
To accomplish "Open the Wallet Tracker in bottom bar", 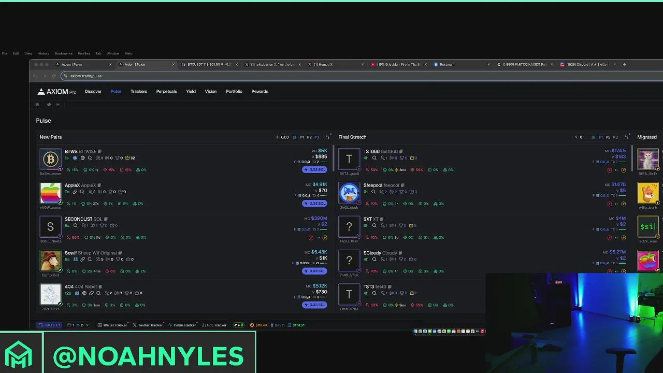I will [x=112, y=325].
